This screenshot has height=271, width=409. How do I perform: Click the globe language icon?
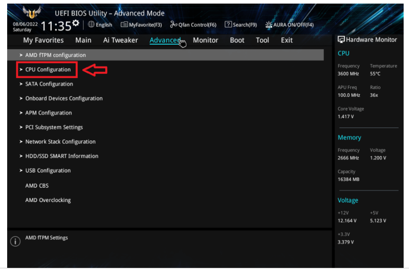(91, 24)
